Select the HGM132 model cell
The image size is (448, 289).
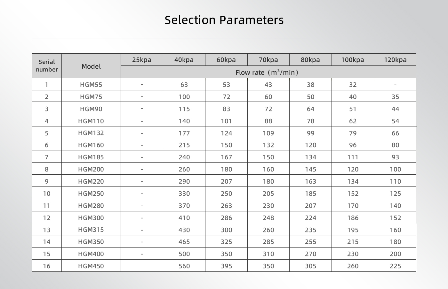click(91, 133)
